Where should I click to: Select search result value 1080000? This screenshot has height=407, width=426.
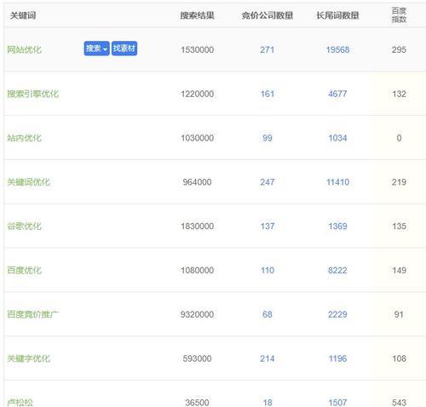pyautogui.click(x=198, y=270)
